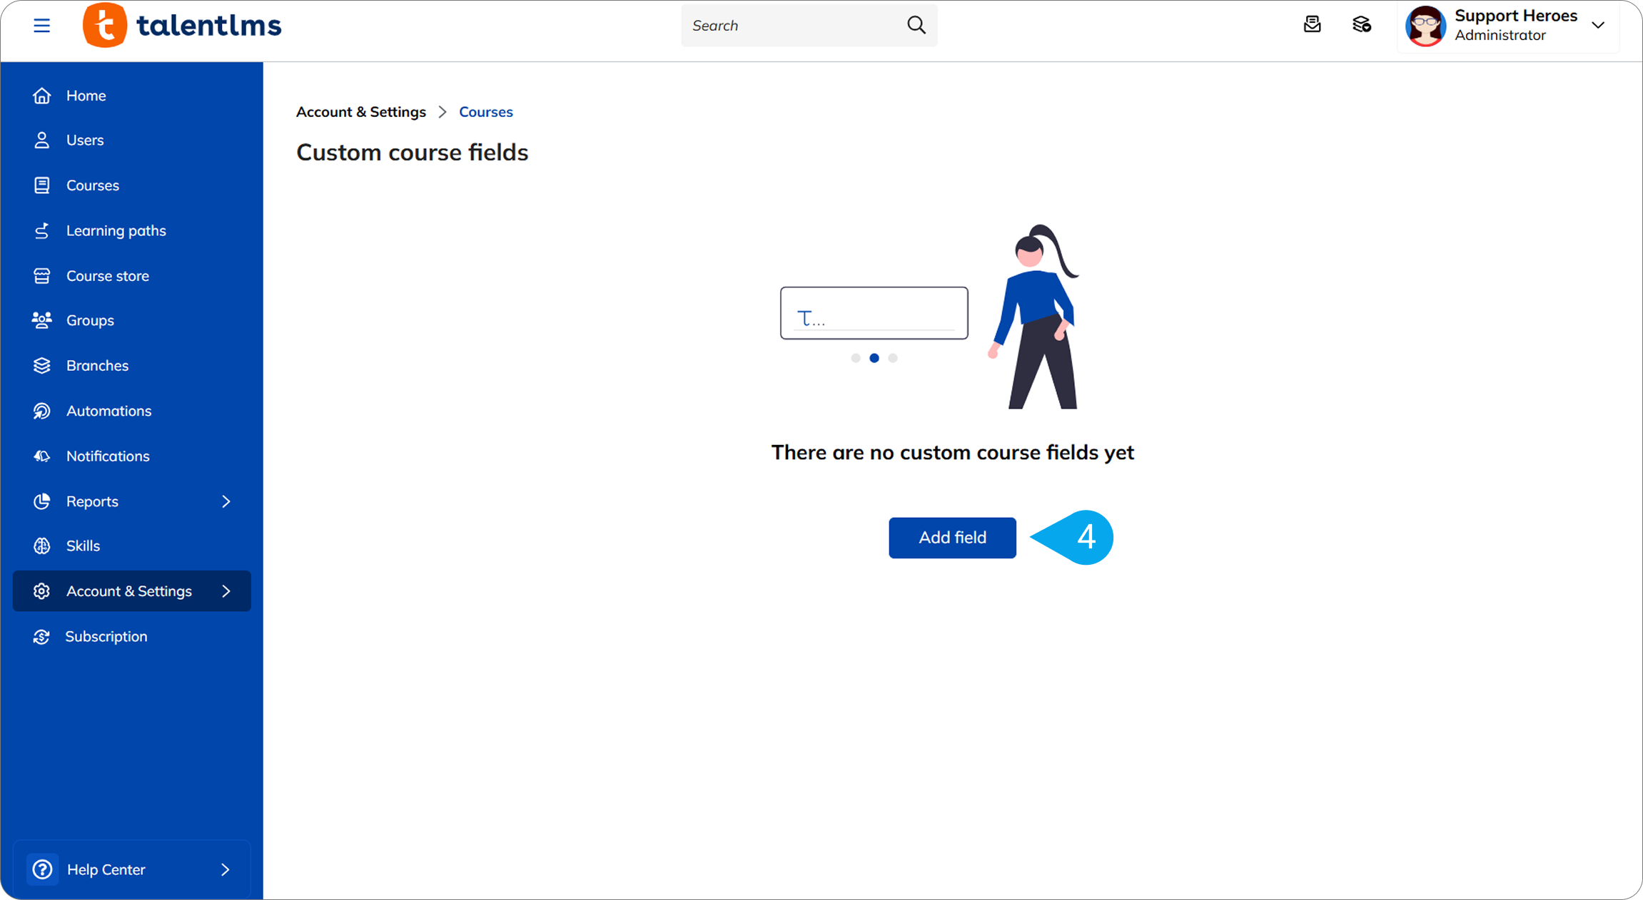Click the Course store icon
This screenshot has height=900, width=1643.
click(x=42, y=275)
